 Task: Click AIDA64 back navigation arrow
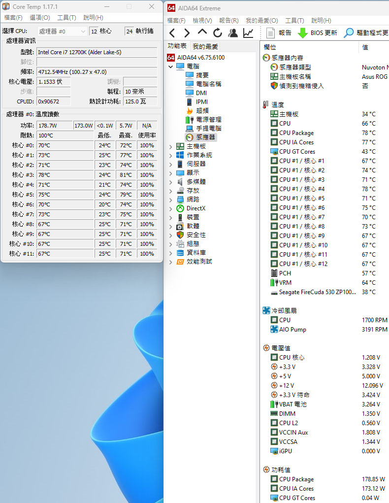(x=172, y=33)
